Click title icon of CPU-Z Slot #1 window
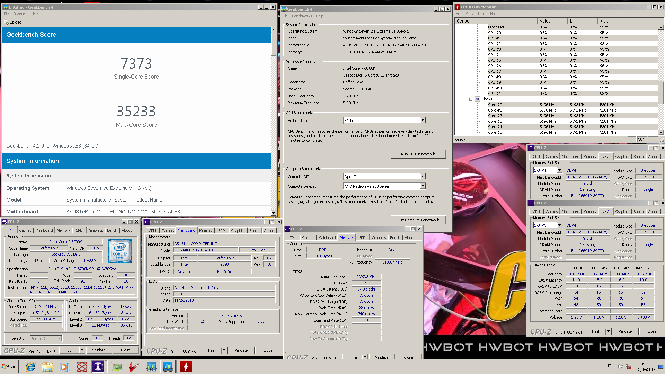 (531, 148)
